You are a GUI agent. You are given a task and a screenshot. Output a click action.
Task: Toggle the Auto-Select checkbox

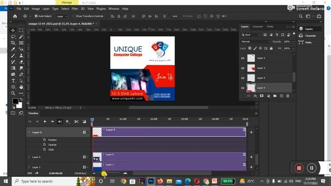(x=36, y=16)
